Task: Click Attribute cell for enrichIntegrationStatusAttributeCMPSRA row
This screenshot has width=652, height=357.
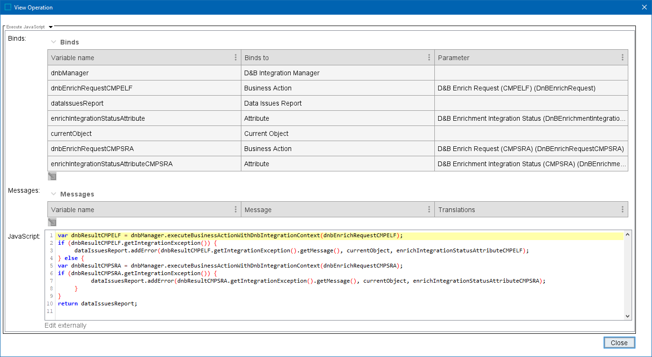Action: (x=338, y=164)
